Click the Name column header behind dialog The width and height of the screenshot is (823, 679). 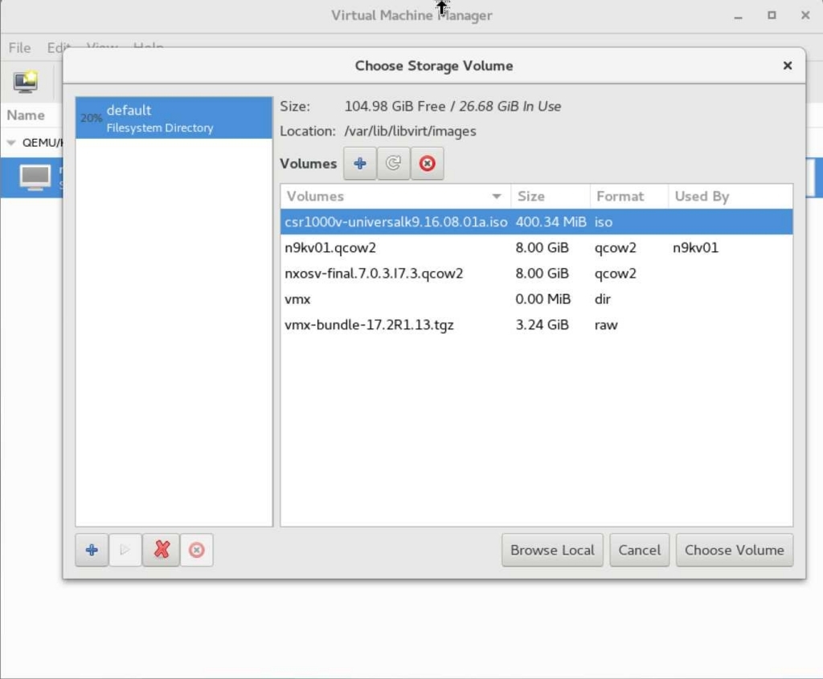pos(26,116)
